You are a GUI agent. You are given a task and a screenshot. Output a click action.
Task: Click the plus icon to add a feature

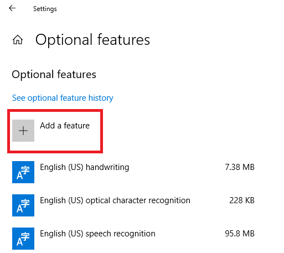[23, 131]
